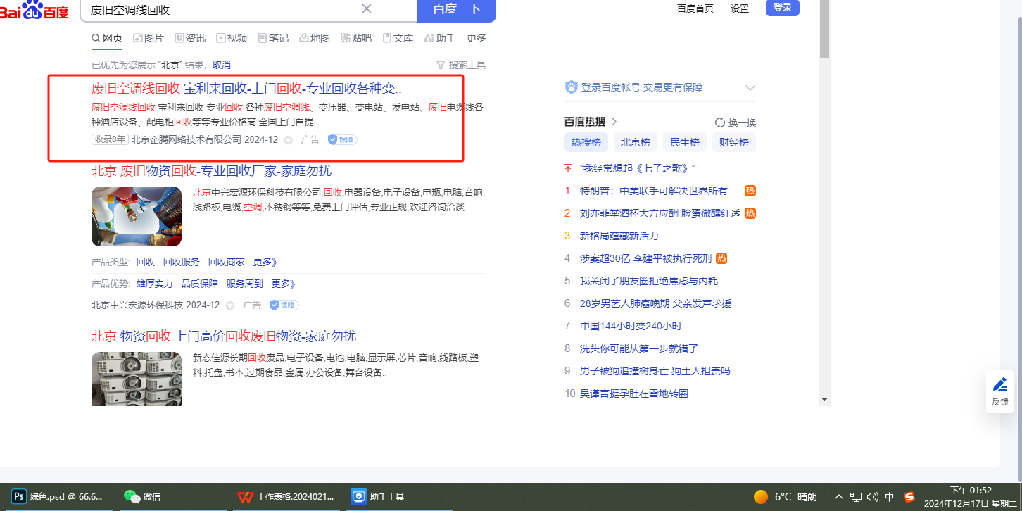Viewport: 1022px width, 511px height.
Task: Click the 回收服务 product type link
Action: [182, 262]
